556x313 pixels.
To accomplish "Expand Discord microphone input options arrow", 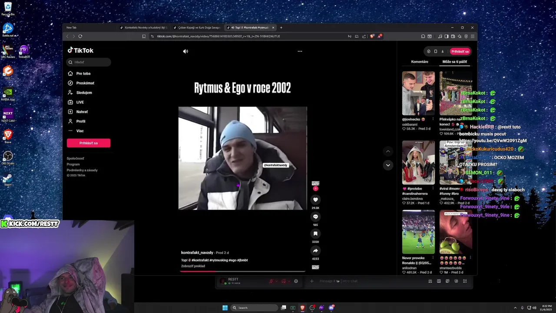I will (277, 281).
